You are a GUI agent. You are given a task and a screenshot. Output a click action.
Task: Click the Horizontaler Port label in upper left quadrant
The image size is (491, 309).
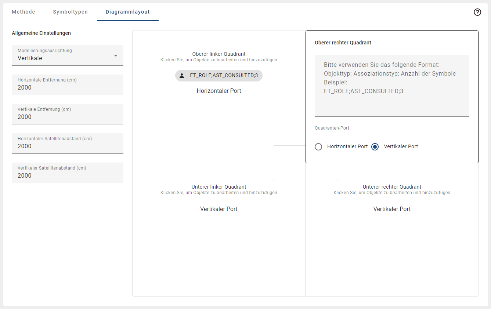(219, 91)
